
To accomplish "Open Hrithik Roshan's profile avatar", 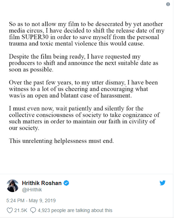I will [13, 186].
